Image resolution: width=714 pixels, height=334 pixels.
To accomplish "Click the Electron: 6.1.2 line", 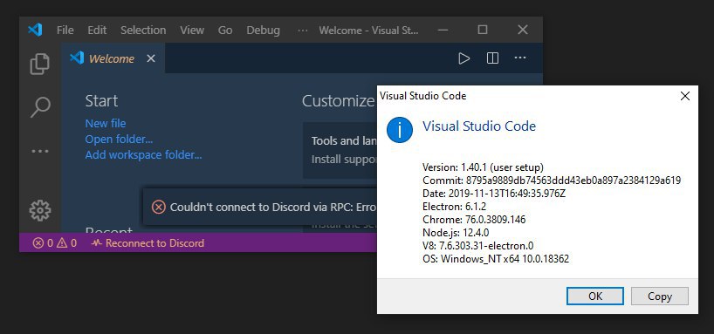I will 454,207.
